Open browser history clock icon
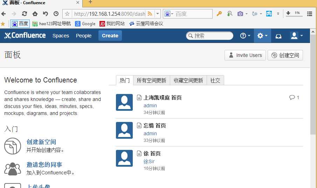 56,14
